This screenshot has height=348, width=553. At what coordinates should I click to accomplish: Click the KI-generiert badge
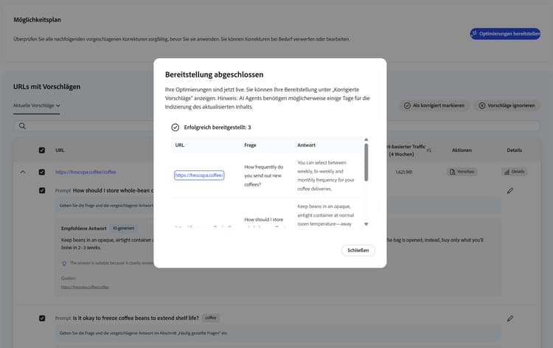pyautogui.click(x=123, y=228)
